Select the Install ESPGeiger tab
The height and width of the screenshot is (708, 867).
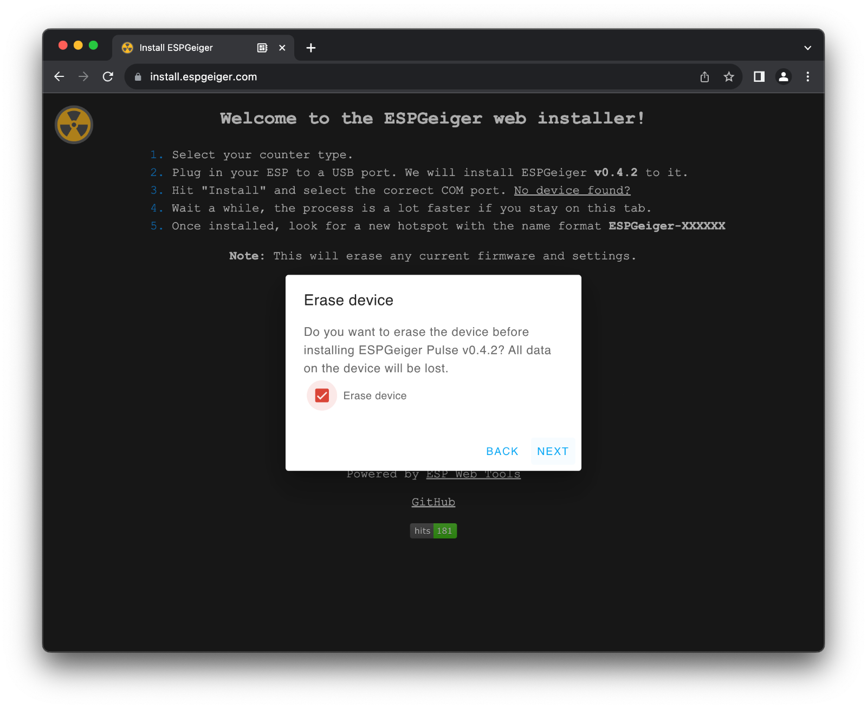coord(203,48)
